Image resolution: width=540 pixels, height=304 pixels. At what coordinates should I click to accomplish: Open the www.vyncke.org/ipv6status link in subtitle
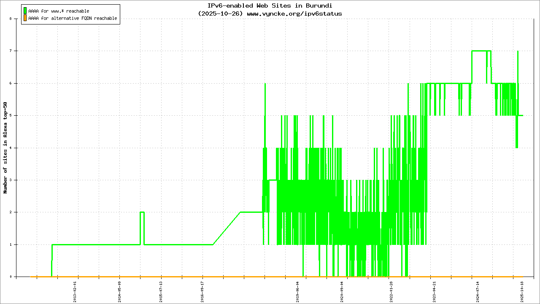tap(294, 14)
